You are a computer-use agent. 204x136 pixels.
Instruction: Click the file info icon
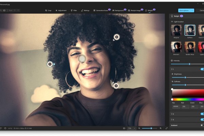tap(5, 128)
